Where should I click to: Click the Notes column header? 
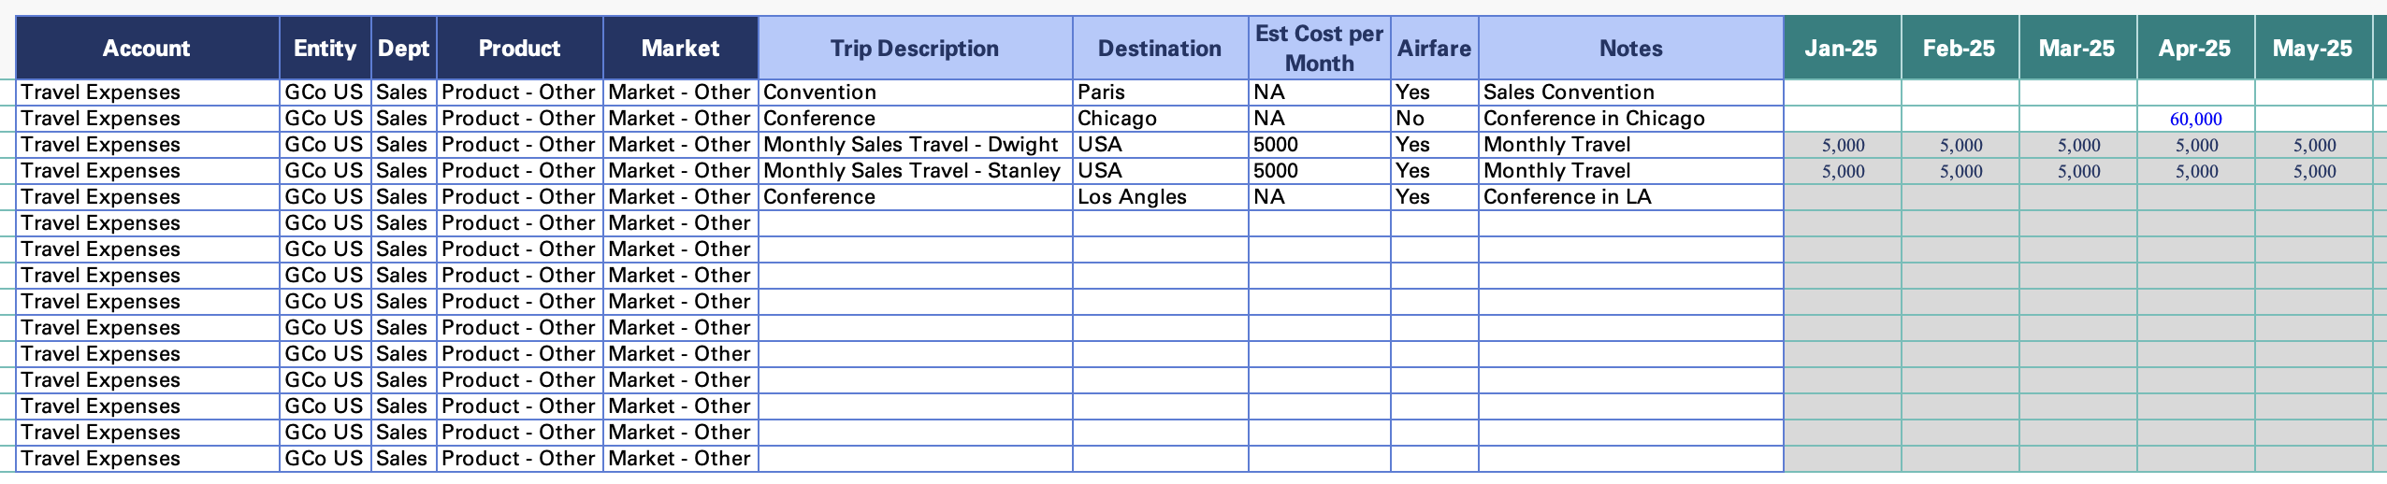(1630, 48)
